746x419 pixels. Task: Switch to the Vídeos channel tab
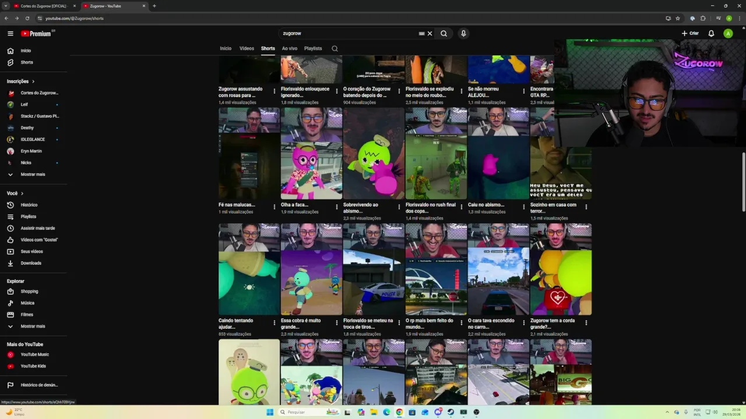point(247,48)
